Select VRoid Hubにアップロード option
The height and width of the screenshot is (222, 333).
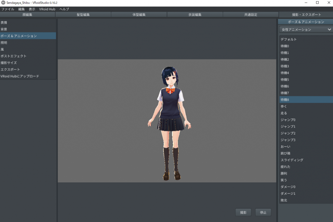click(x=20, y=76)
